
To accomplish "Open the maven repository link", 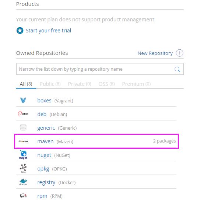I will pyautogui.click(x=45, y=141).
